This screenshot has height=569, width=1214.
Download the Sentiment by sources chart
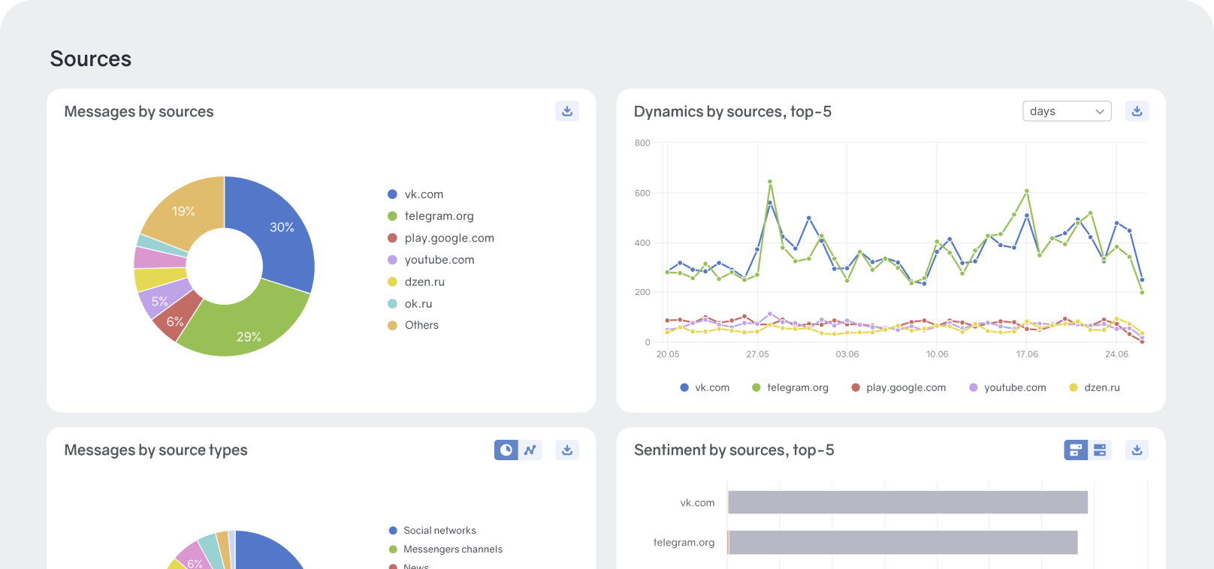(x=1137, y=450)
